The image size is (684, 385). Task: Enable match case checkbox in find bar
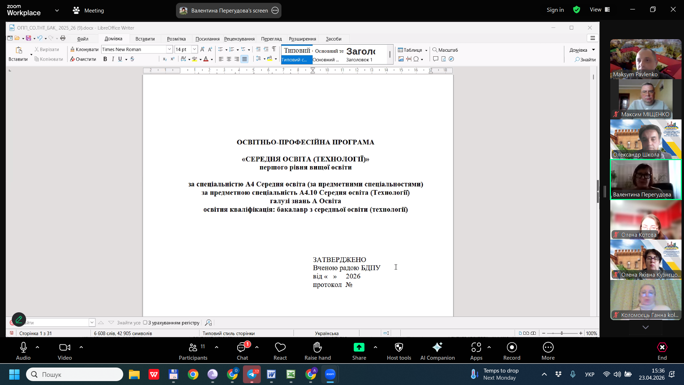click(145, 323)
